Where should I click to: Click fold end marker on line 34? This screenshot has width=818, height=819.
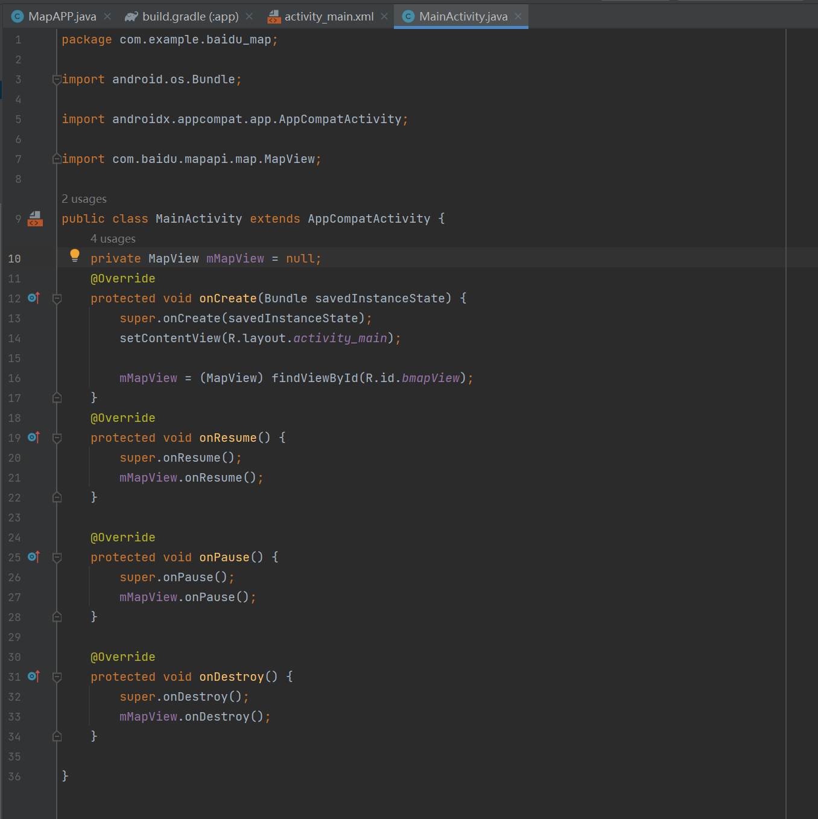tap(57, 736)
